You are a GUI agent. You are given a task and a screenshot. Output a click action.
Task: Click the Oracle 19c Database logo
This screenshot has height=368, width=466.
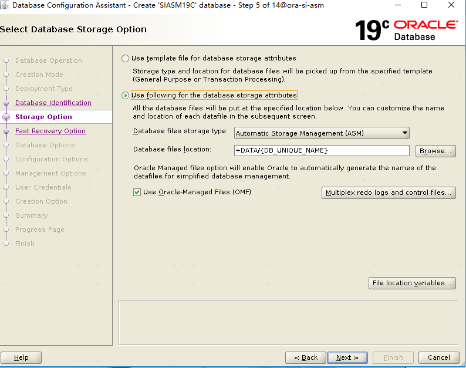pos(406,30)
